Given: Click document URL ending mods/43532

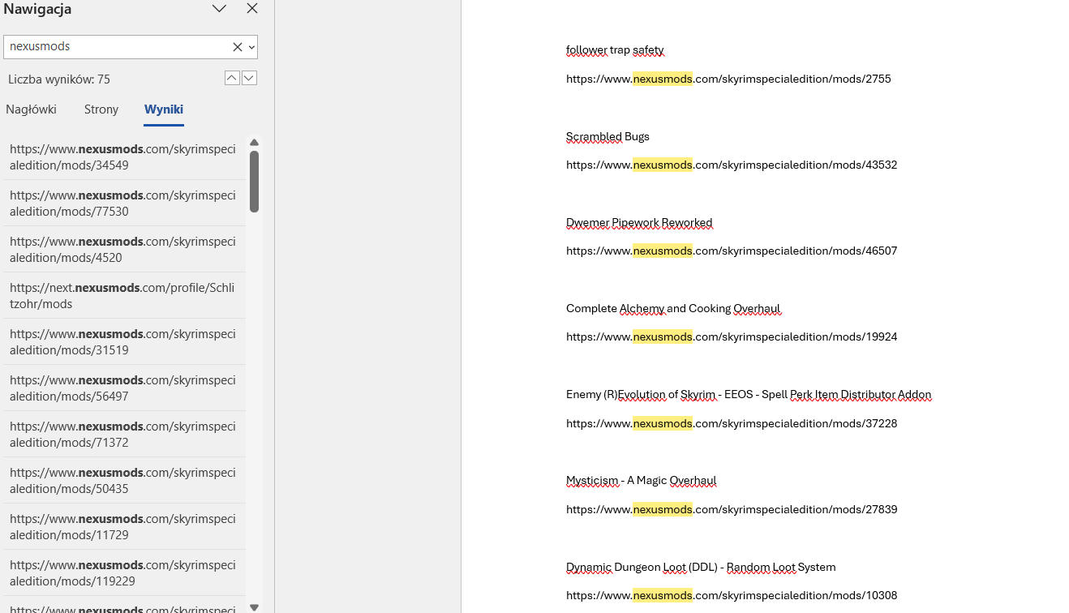Looking at the screenshot, I should 732,165.
